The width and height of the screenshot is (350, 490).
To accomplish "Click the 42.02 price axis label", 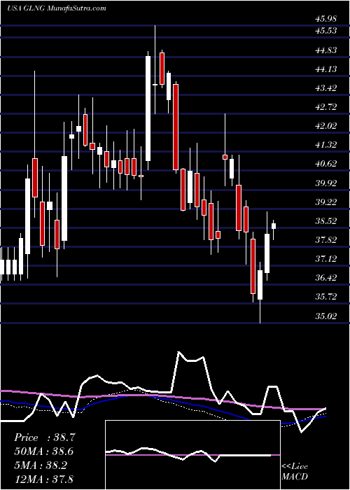I will pyautogui.click(x=325, y=126).
